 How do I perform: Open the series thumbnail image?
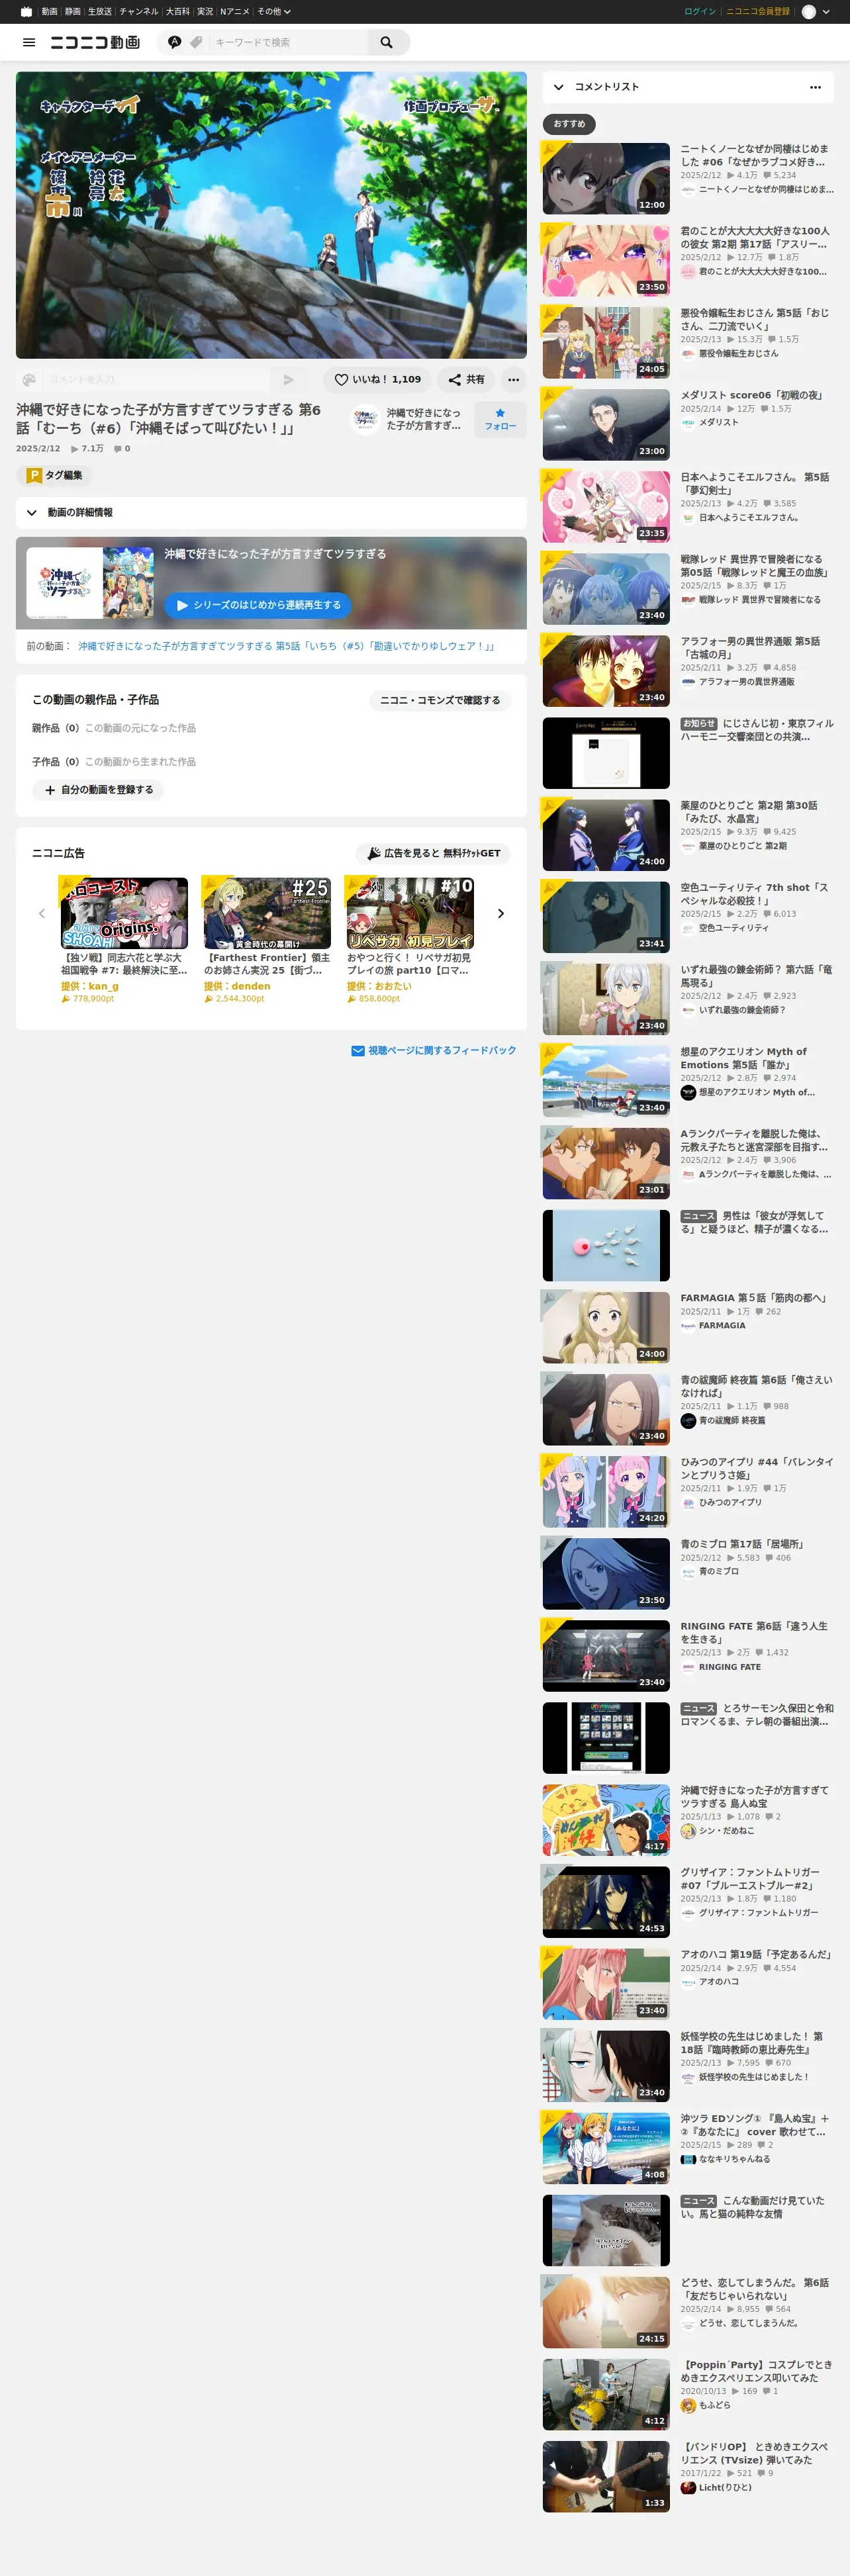pos(90,582)
